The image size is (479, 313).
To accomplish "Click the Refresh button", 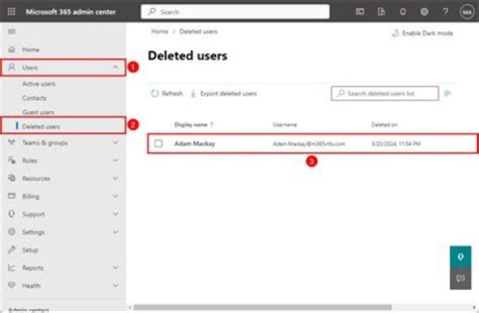I will tap(167, 93).
